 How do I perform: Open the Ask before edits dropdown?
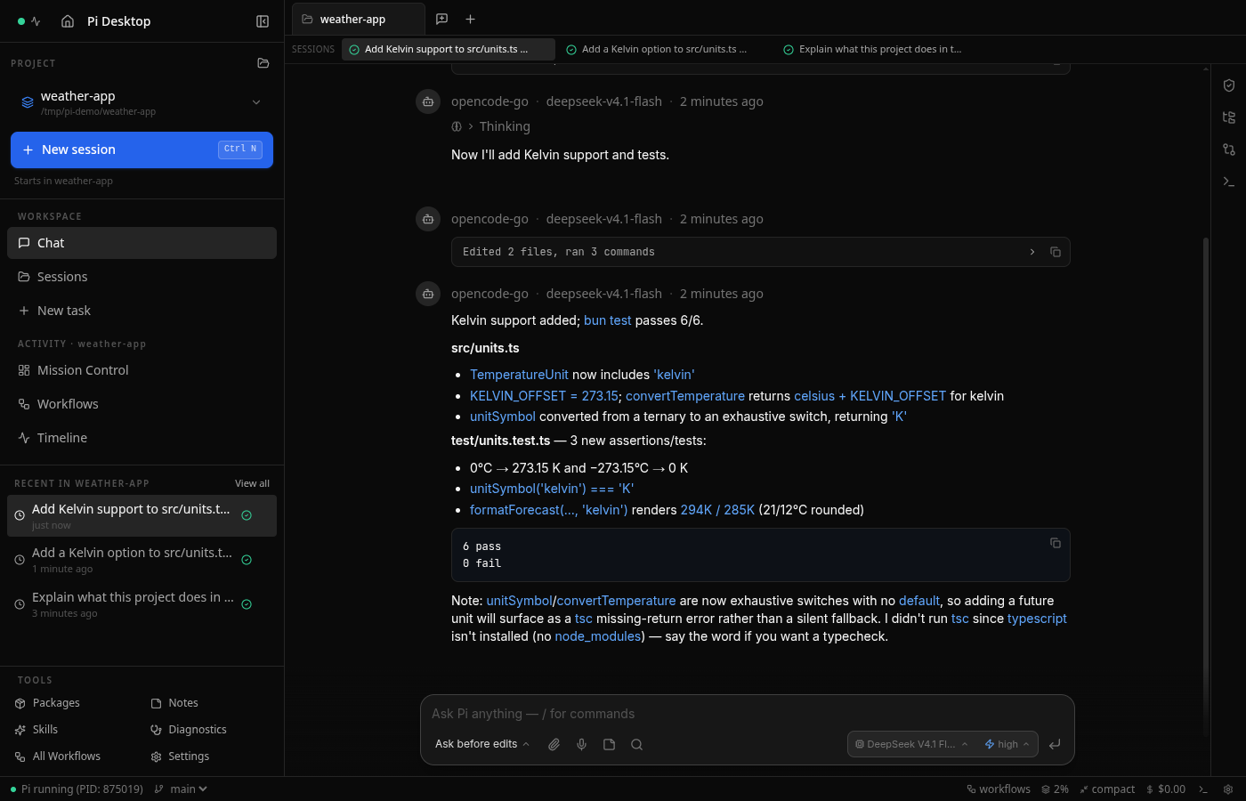[482, 744]
